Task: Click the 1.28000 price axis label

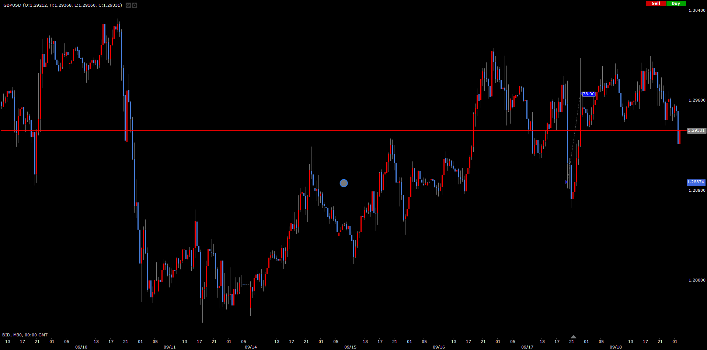Action: coord(697,280)
